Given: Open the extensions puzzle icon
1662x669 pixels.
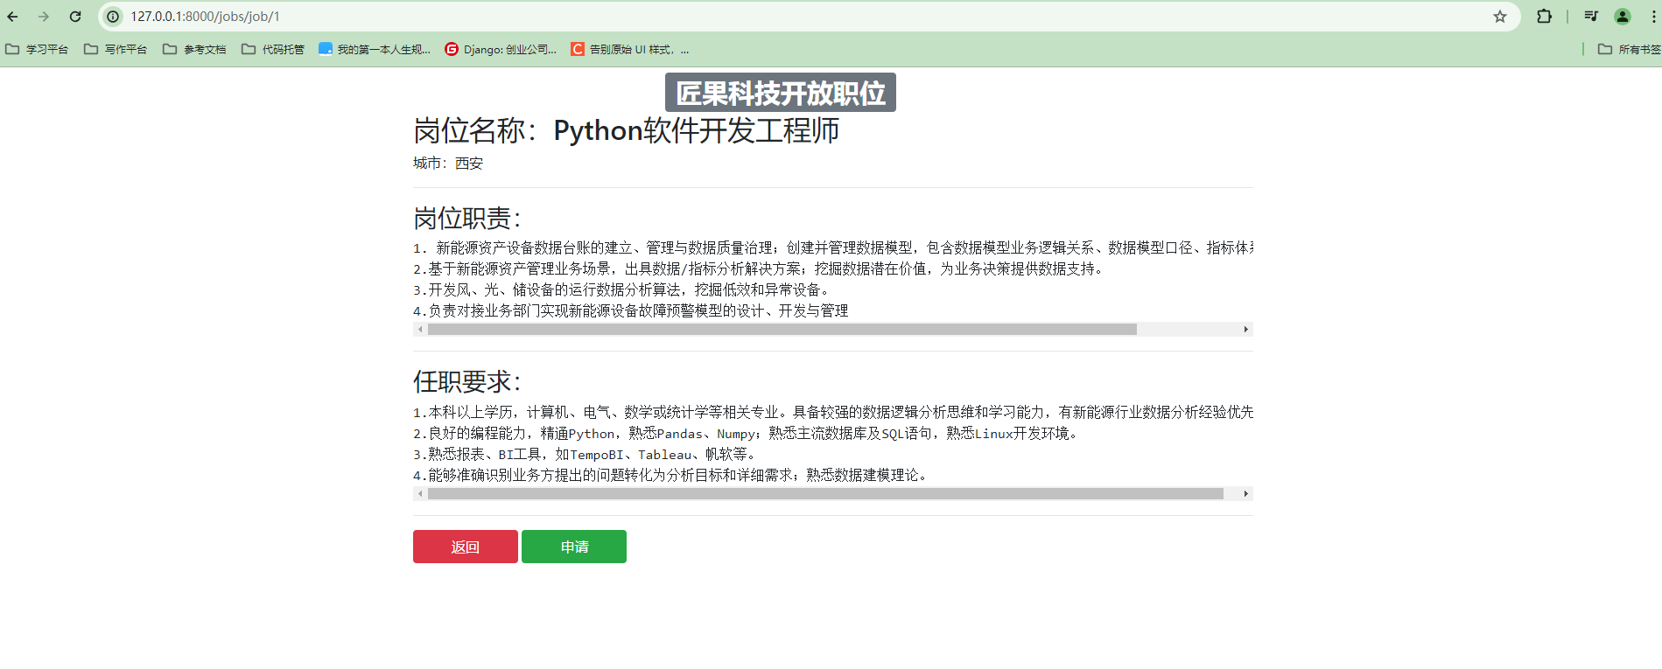Looking at the screenshot, I should pos(1544,17).
